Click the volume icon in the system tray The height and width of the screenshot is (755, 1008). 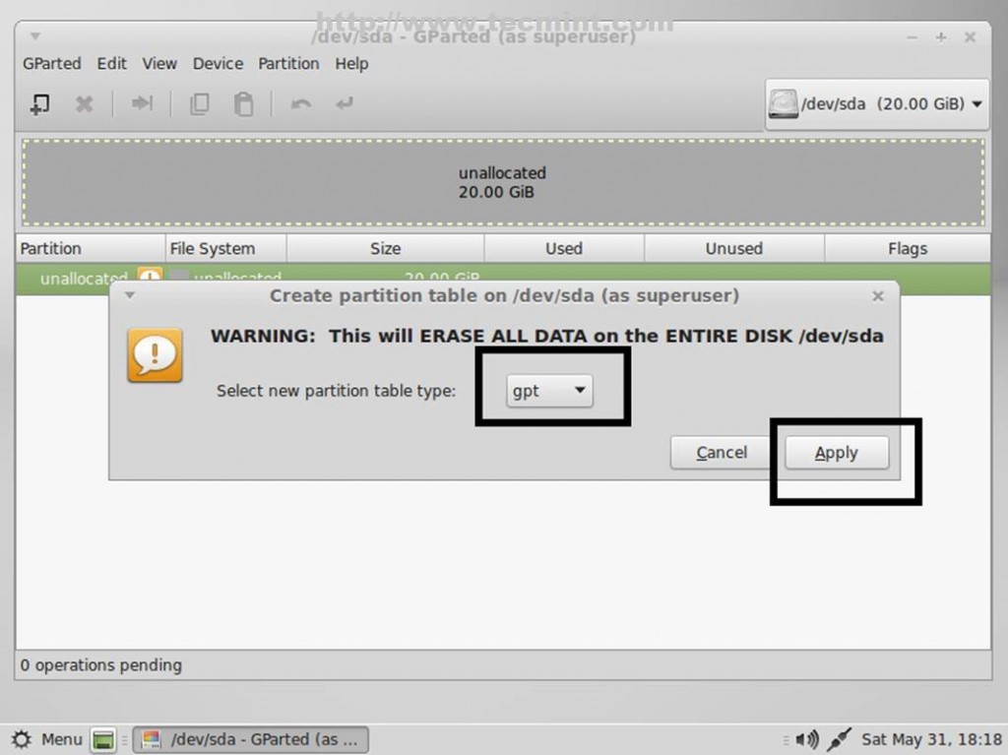coord(807,739)
